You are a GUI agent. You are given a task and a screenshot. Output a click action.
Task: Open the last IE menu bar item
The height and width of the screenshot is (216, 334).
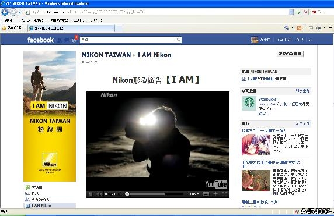pyautogui.click(x=96, y=20)
